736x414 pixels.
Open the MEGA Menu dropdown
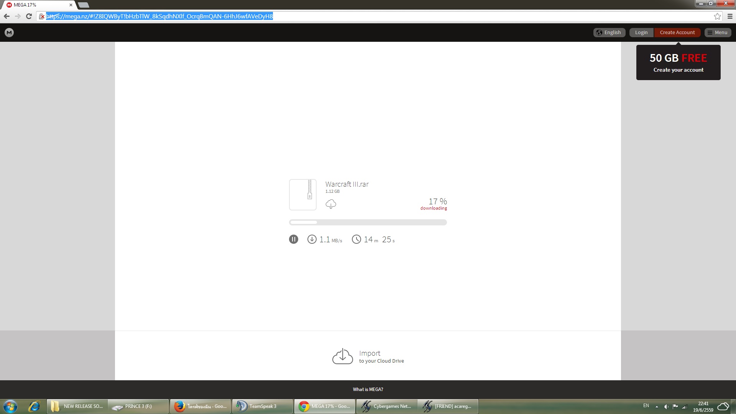click(x=718, y=33)
